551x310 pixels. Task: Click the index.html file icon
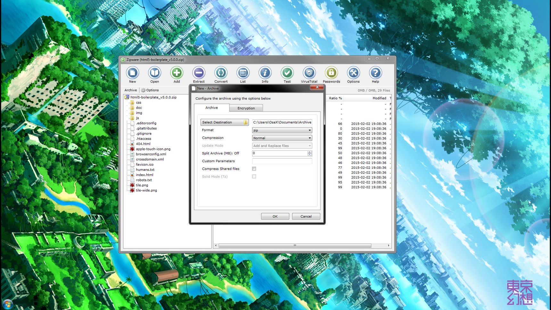click(132, 175)
